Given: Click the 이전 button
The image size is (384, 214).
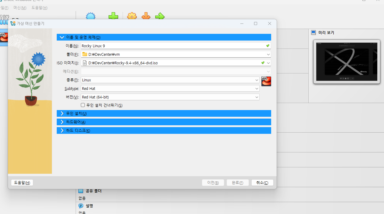Looking at the screenshot, I should tap(213, 183).
